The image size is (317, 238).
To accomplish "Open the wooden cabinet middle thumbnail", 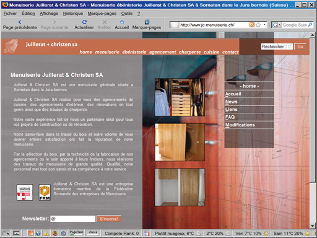I will click(x=180, y=142).
